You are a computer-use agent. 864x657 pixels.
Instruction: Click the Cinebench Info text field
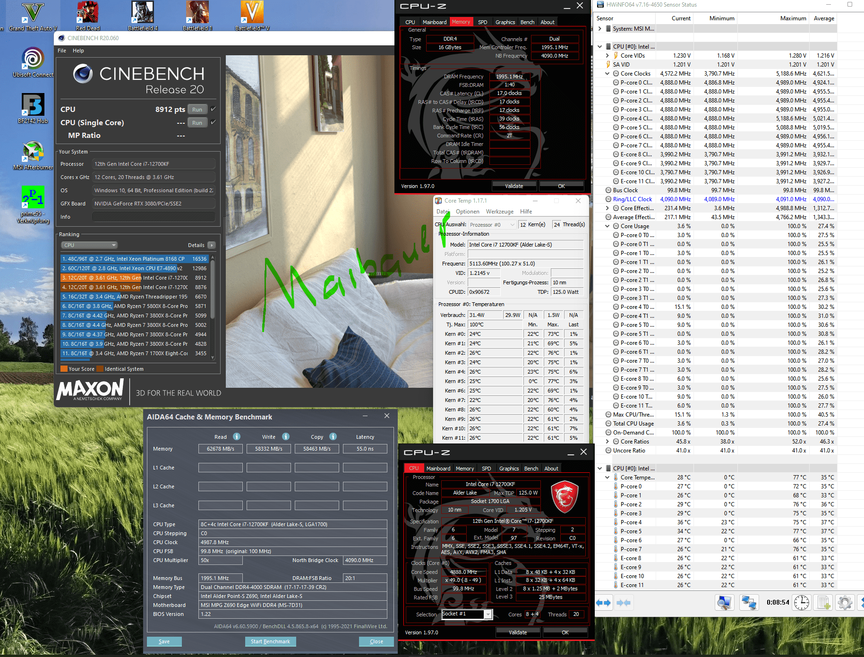pos(154,217)
